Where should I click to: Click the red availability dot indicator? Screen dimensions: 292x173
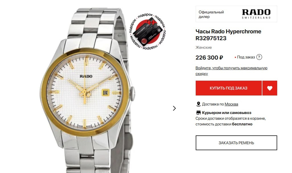point(235,57)
